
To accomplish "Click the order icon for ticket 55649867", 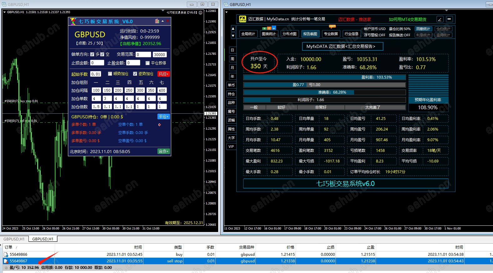I will (6, 261).
